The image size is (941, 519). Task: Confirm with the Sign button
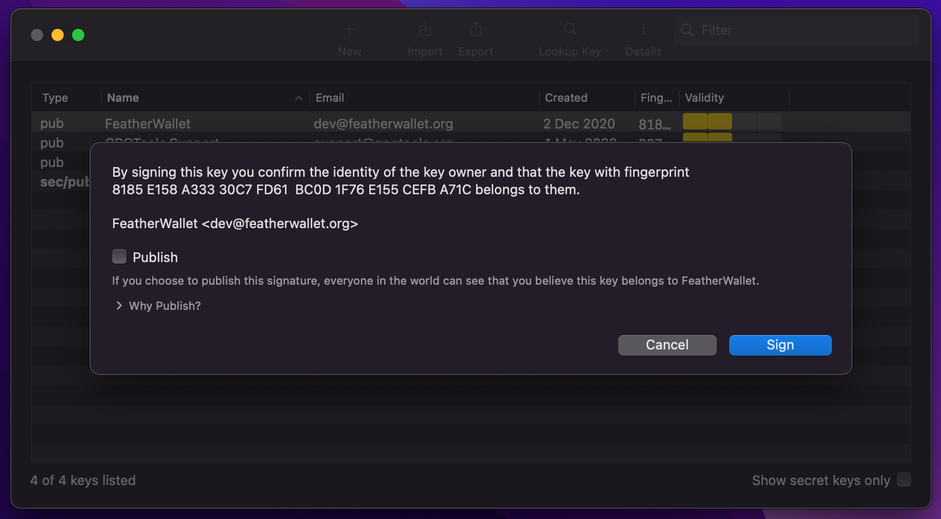[x=780, y=345]
